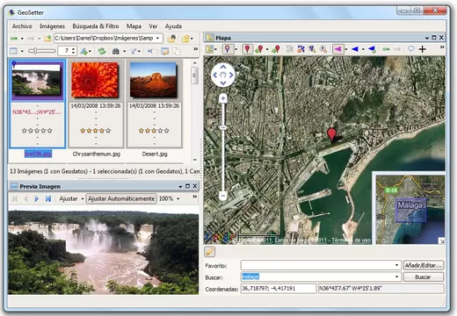Open the Archivo menu

[x=22, y=26]
